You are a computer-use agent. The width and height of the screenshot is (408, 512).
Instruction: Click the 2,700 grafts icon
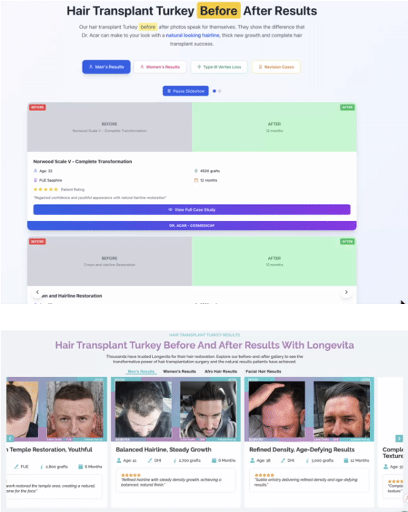point(175,460)
